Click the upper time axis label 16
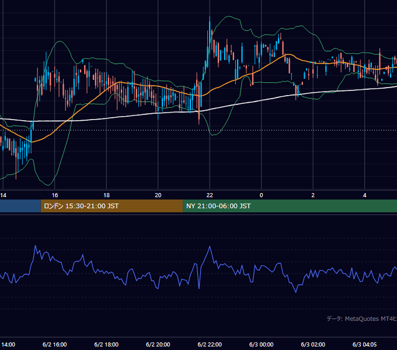Image resolution: width=397 pixels, height=350 pixels. click(x=55, y=195)
